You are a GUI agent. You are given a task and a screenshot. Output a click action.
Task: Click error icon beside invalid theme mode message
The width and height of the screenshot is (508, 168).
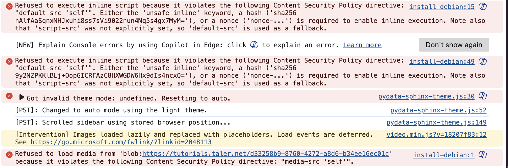tap(9, 96)
